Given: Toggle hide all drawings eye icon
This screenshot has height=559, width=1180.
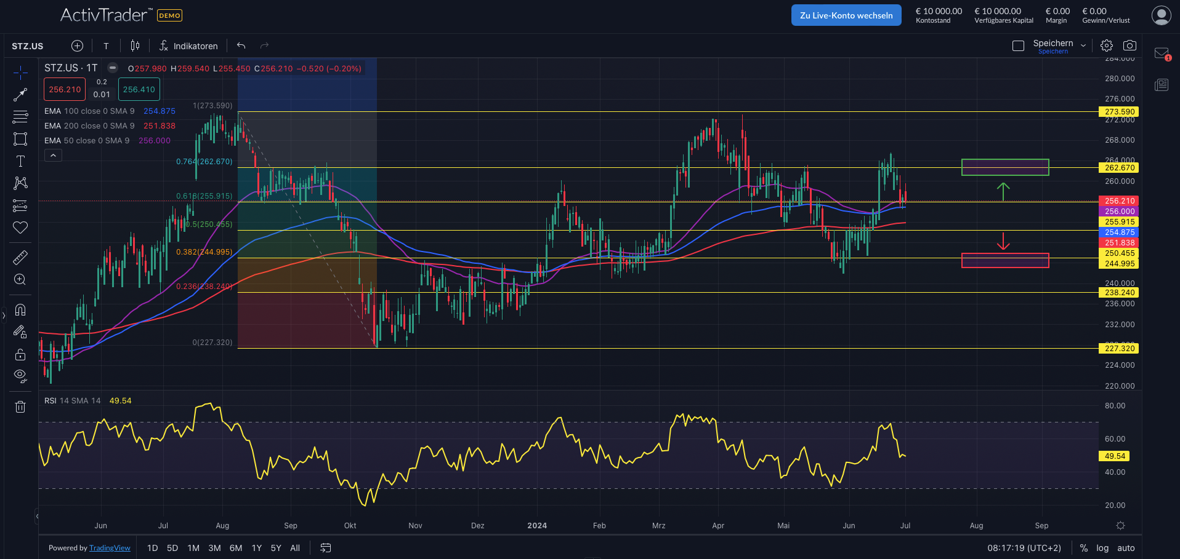Looking at the screenshot, I should click(x=20, y=376).
